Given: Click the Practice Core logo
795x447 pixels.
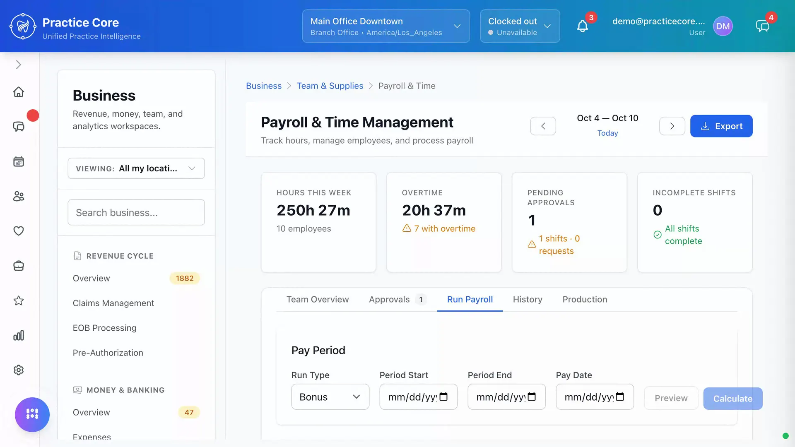Looking at the screenshot, I should click(x=23, y=26).
